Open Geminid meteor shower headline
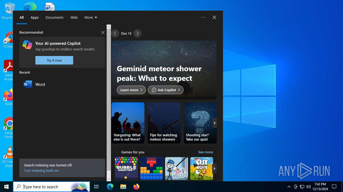The height and width of the screenshot is (192, 343). [x=159, y=73]
